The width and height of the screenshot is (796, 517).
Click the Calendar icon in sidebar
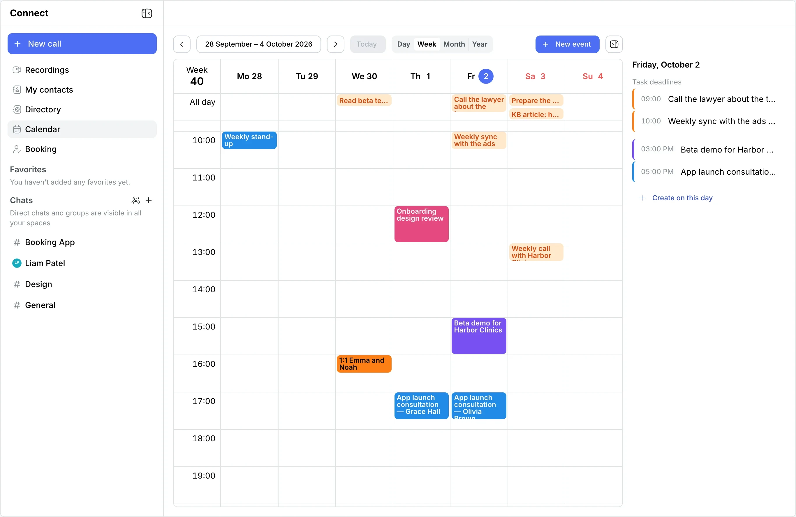(x=17, y=129)
